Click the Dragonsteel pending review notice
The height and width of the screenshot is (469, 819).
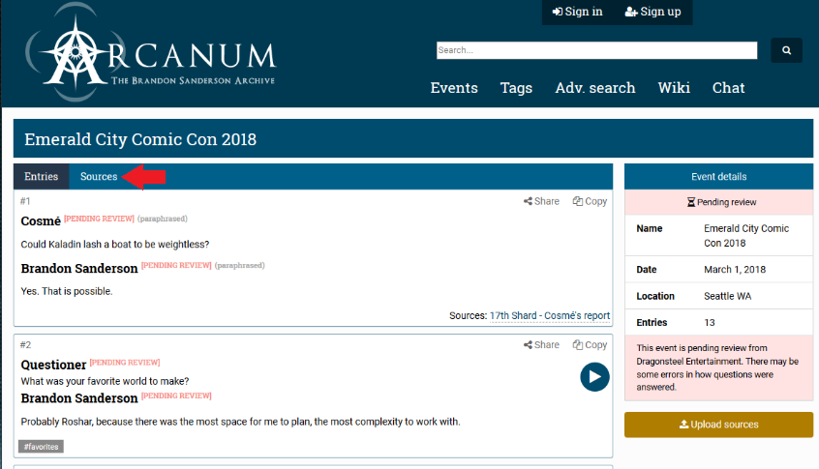click(717, 367)
